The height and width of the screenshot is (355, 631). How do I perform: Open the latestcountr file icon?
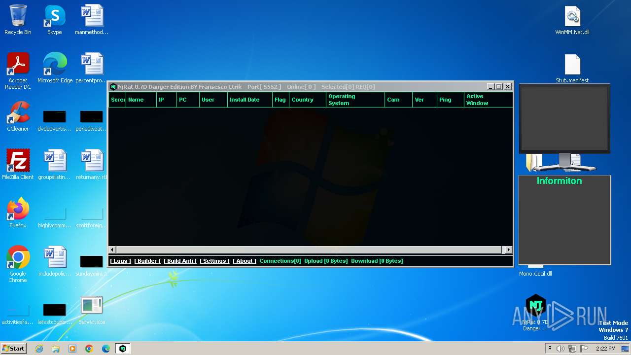click(55, 315)
